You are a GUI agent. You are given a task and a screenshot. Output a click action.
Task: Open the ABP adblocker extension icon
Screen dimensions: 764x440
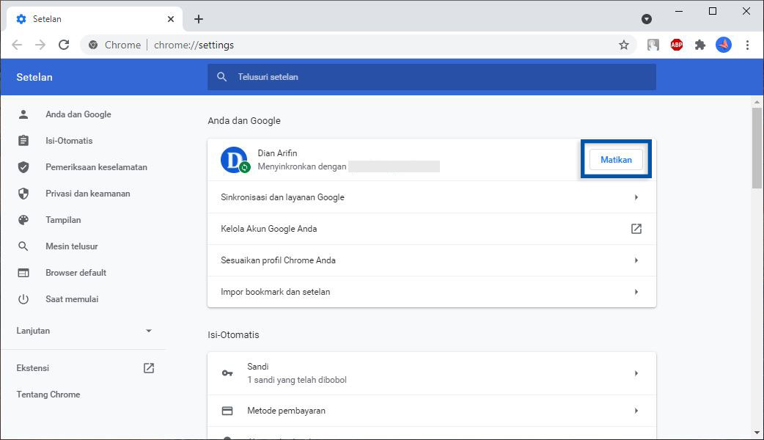point(676,45)
